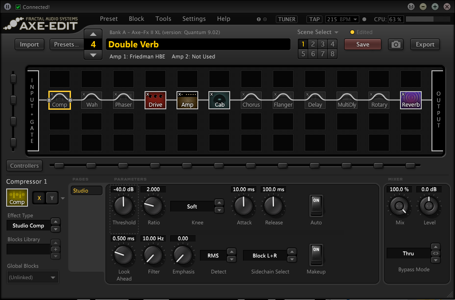
Task: Click the info icon next to Help
Action: pyautogui.click(x=259, y=19)
